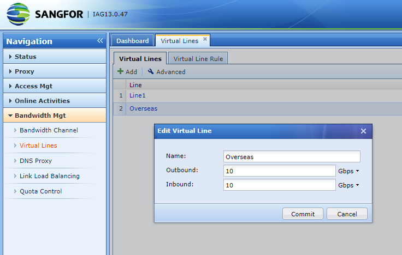
Task: Select the Virtual Lines sub-tab
Action: (140, 58)
